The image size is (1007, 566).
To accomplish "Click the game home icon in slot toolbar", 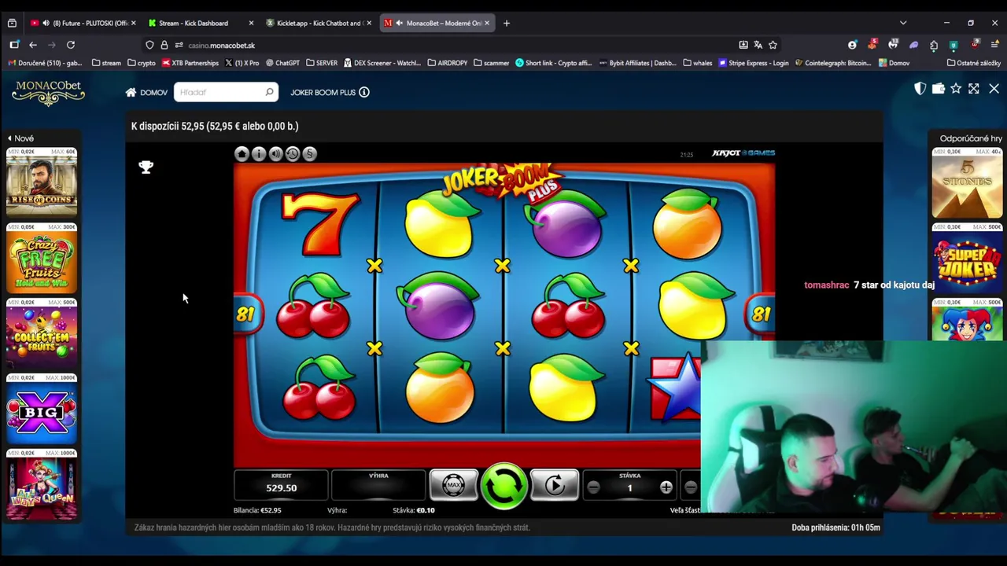I will click(242, 154).
